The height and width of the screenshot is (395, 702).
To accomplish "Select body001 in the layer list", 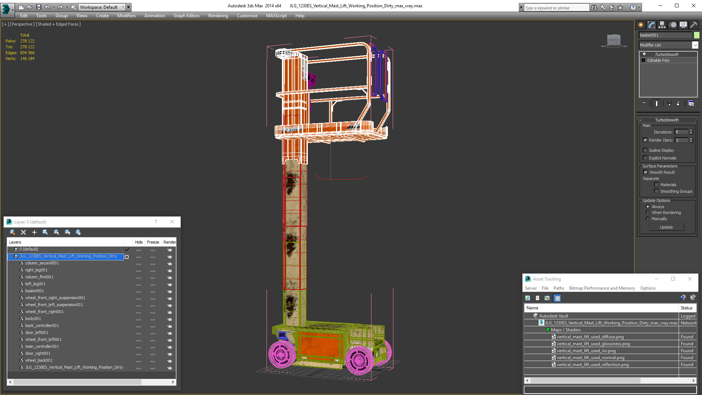I will tap(33, 319).
